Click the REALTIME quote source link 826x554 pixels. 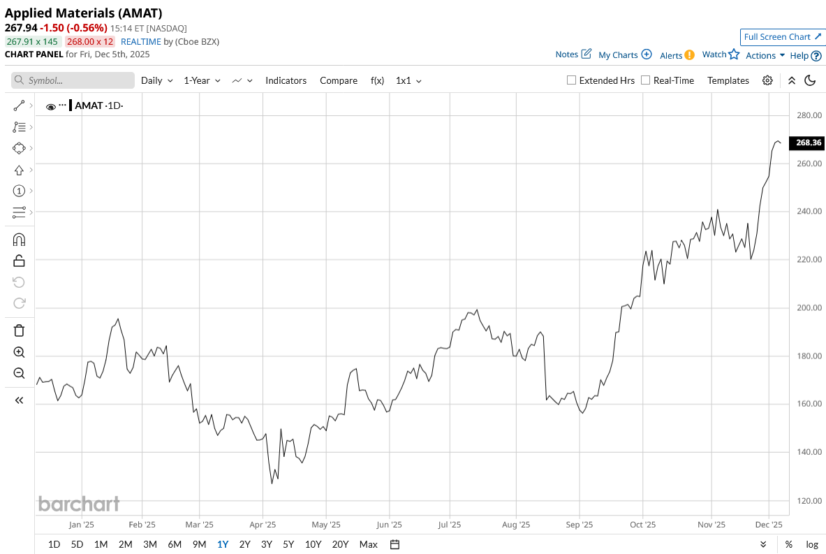[140, 42]
